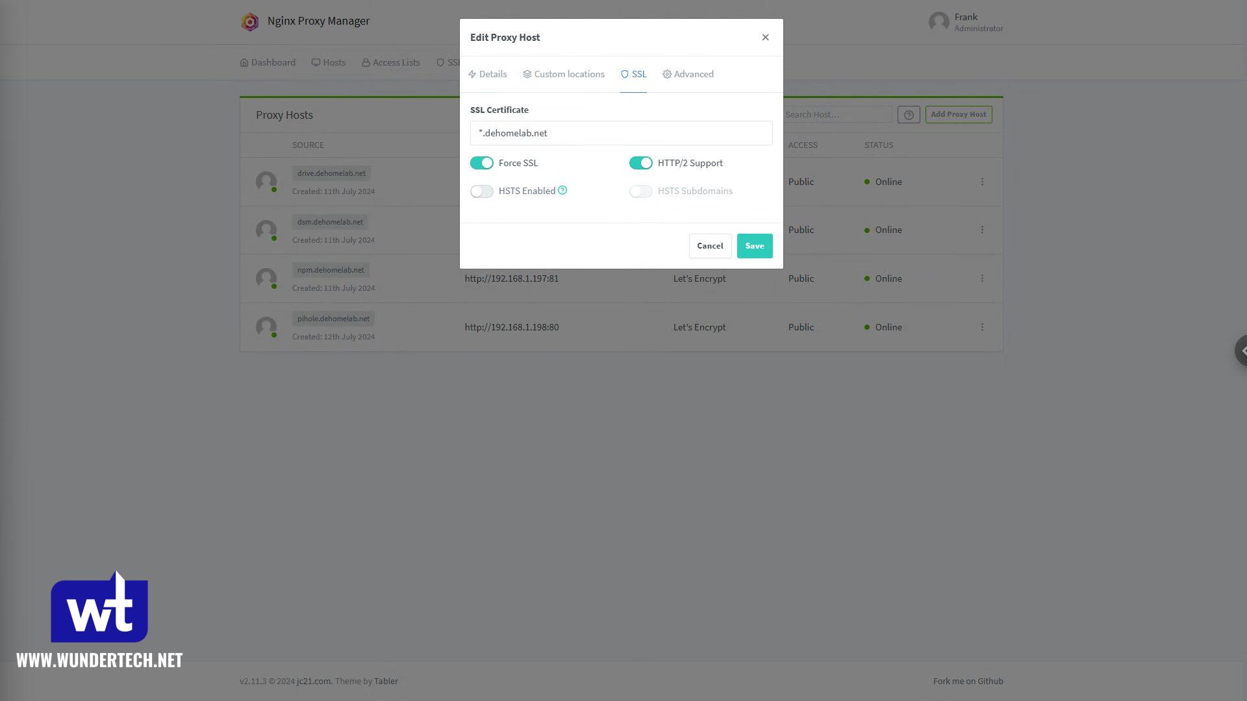Click avatar in npm.dehomelab.net row
This screenshot has width=1247, height=701.
pos(266,278)
